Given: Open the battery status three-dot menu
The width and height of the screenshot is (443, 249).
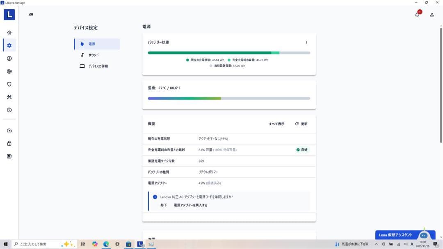Looking at the screenshot, I should [x=306, y=42].
